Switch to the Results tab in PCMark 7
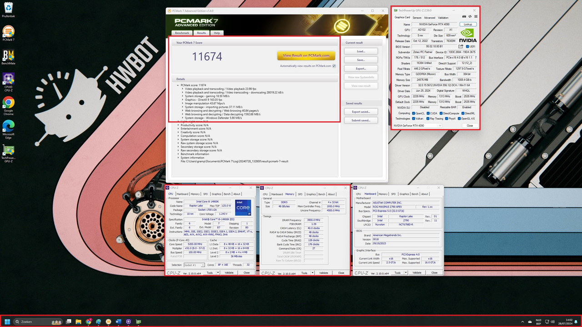 (x=201, y=33)
